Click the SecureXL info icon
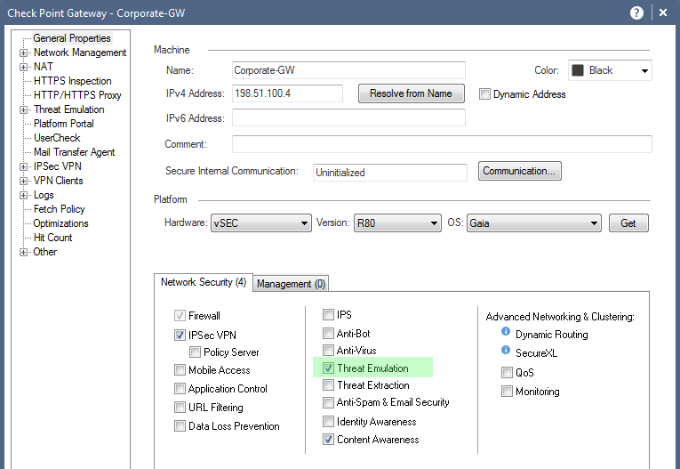680x469 pixels. point(506,350)
